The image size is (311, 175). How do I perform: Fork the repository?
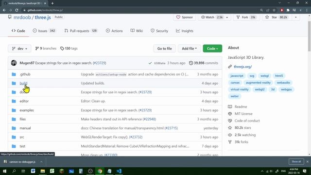pyautogui.click(x=246, y=17)
